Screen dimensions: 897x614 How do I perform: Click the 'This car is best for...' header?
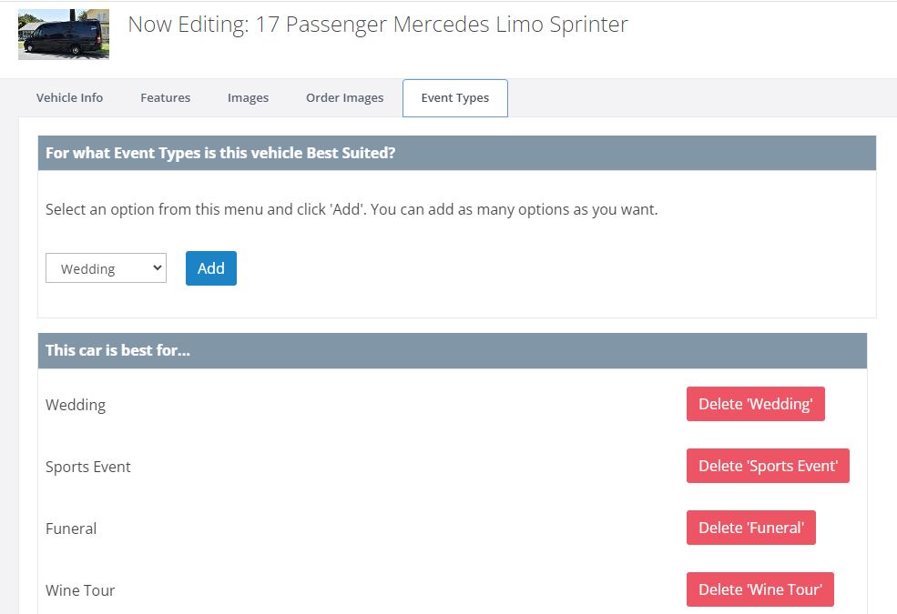click(452, 351)
